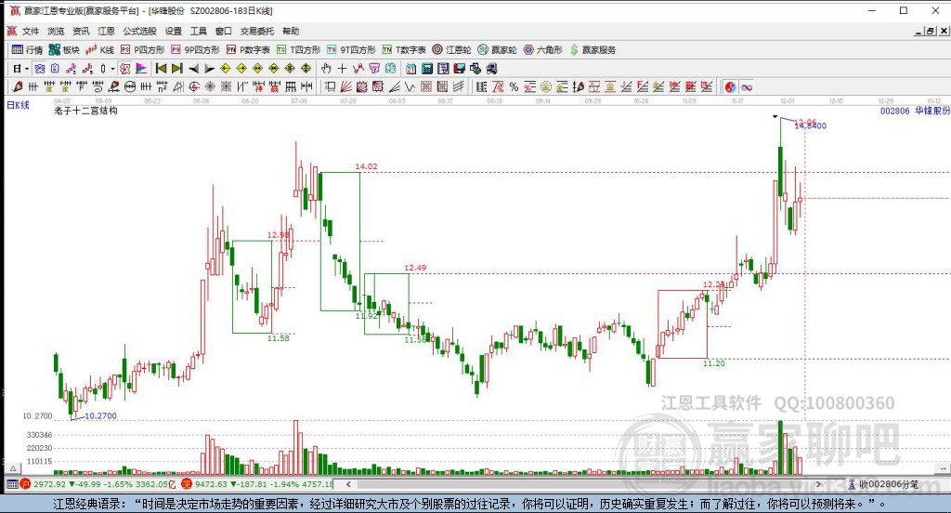Open the 江恩轮 Gann wheel
This screenshot has width=951, height=513.
[451, 50]
